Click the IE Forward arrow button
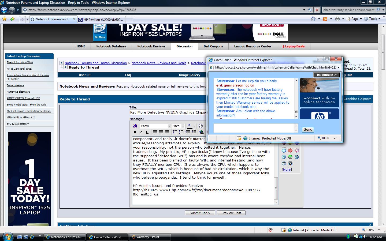 coord(12,10)
